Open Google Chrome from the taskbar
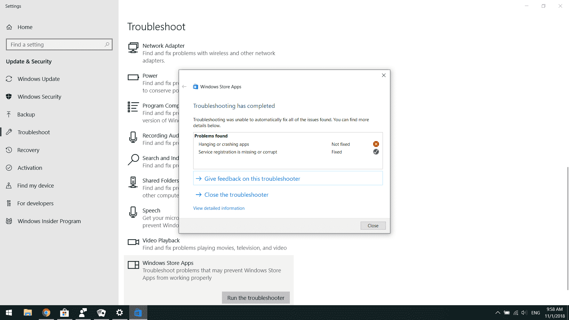 (x=46, y=313)
